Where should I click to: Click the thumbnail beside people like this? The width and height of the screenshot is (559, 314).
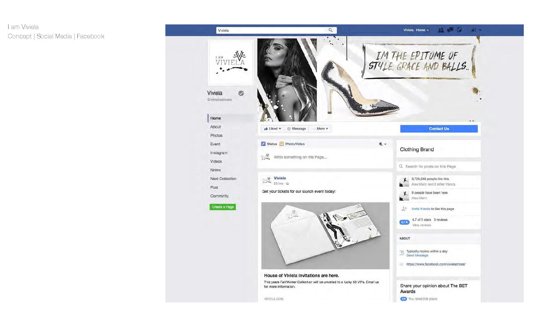[404, 182]
